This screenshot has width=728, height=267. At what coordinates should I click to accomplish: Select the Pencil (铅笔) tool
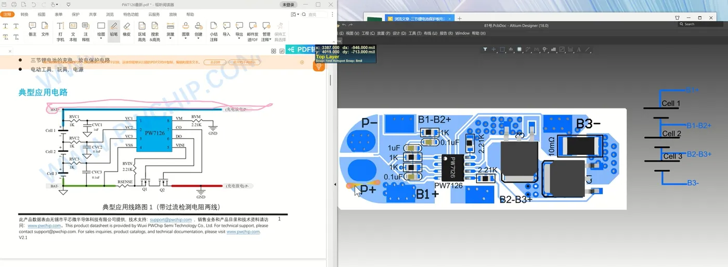click(x=113, y=30)
